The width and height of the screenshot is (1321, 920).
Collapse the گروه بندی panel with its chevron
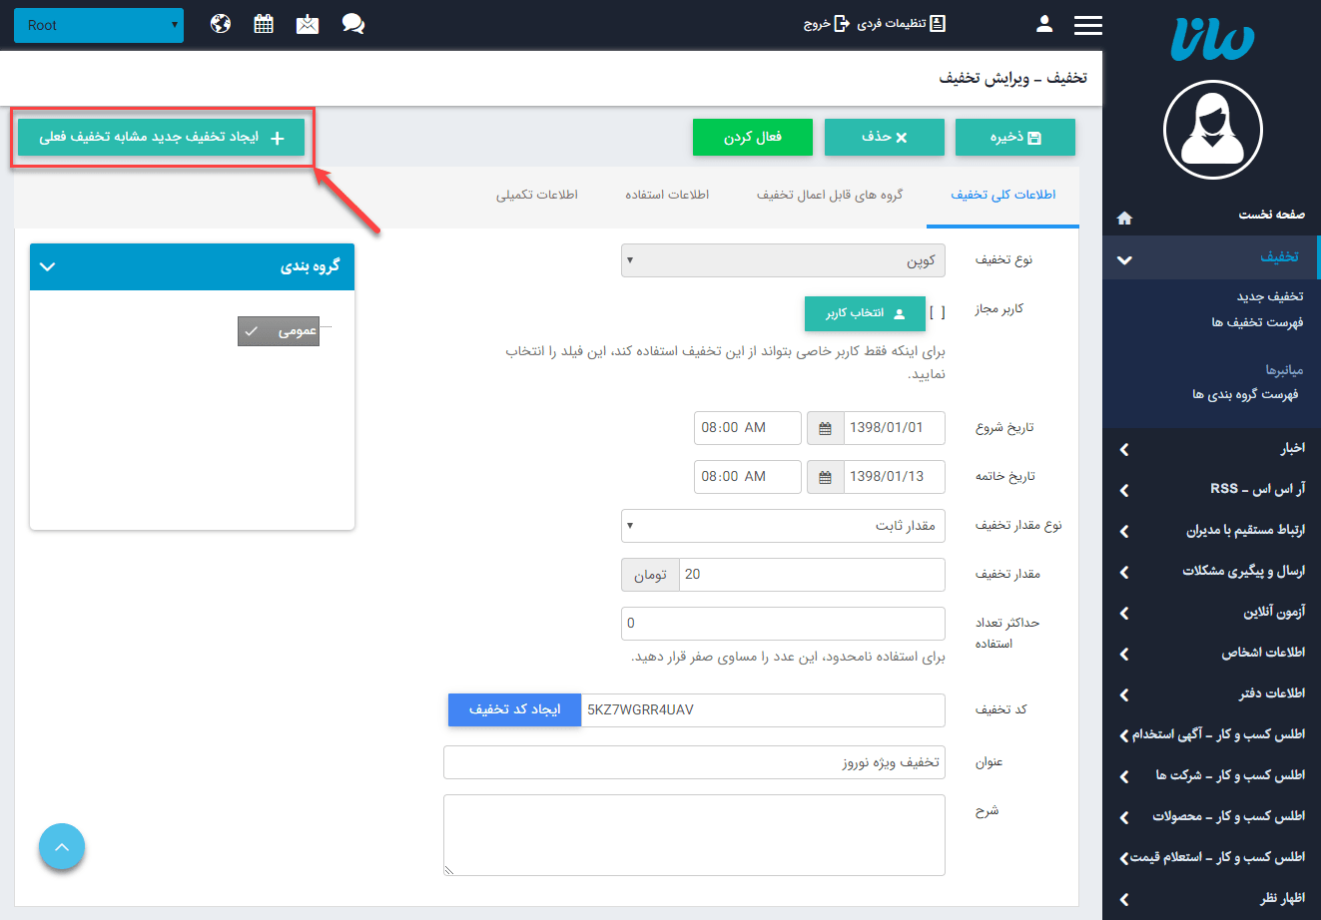coord(47,266)
